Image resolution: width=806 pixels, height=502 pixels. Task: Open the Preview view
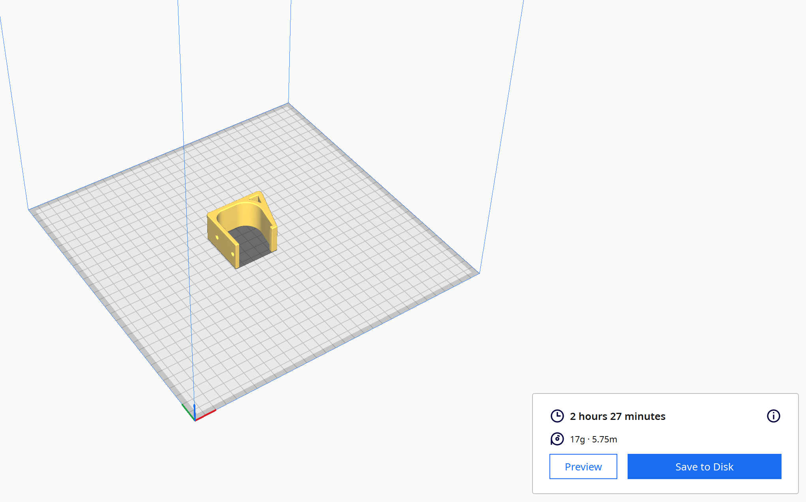pos(583,466)
